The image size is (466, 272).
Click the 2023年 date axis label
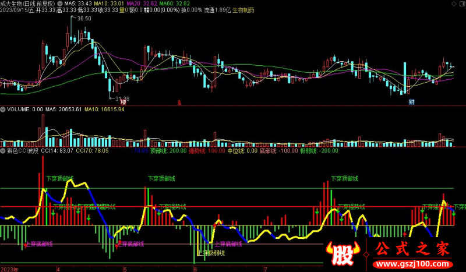click(10, 269)
